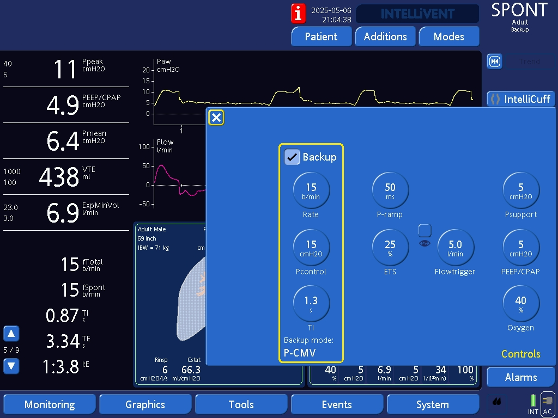Adjust the Oxygen percentage knob
This screenshot has width=558, height=418.
pos(520,303)
